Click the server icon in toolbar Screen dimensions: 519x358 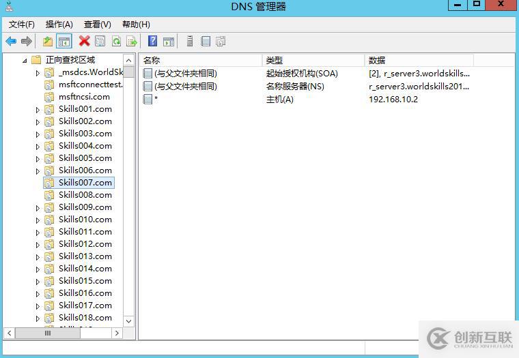[x=190, y=41]
